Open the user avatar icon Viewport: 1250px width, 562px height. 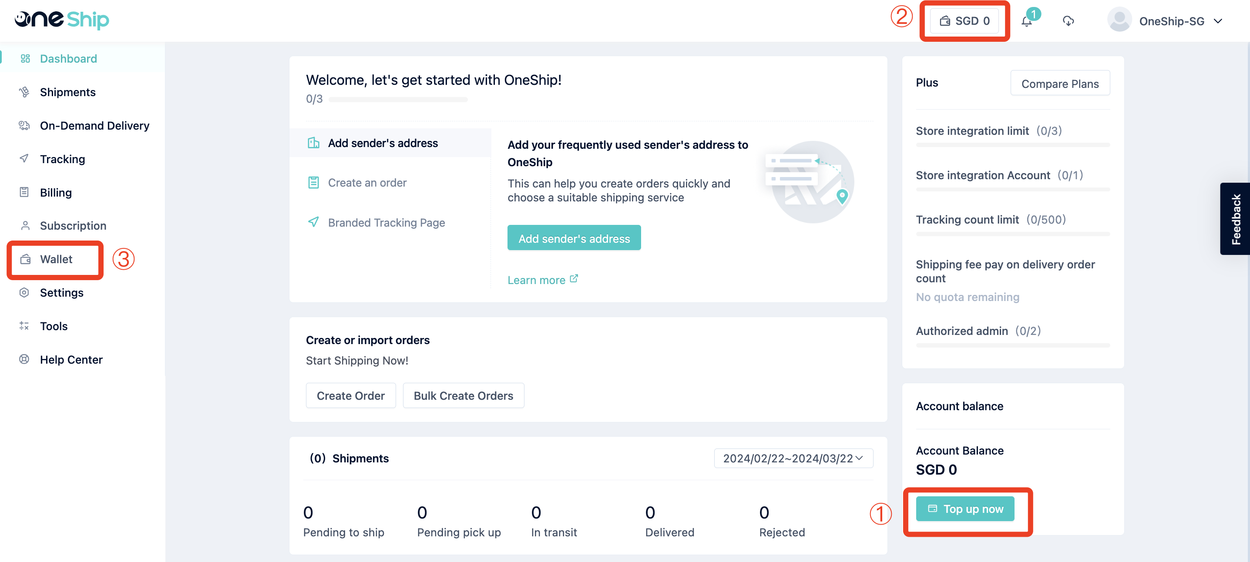pos(1119,20)
